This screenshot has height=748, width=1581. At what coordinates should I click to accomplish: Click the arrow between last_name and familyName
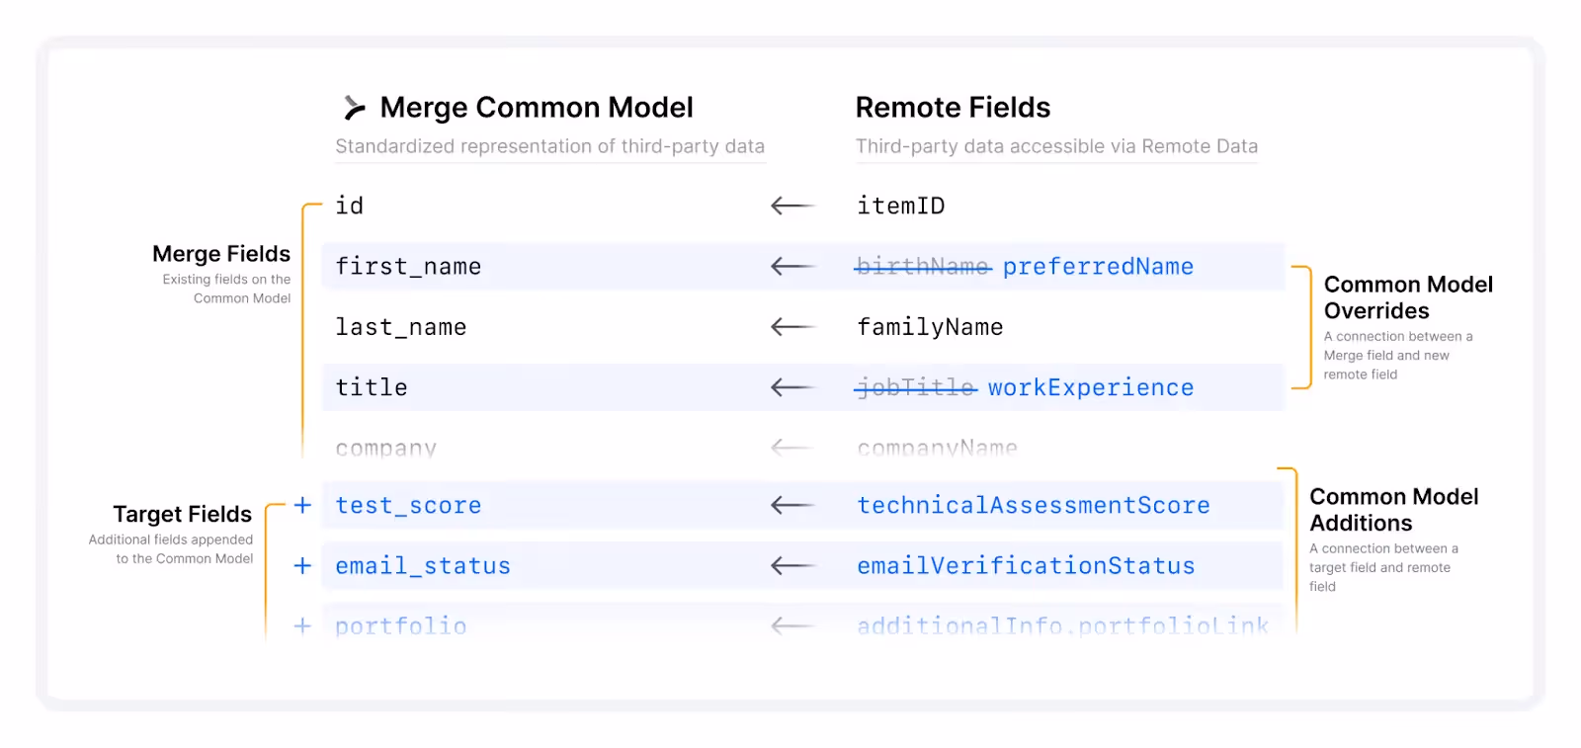tap(792, 326)
